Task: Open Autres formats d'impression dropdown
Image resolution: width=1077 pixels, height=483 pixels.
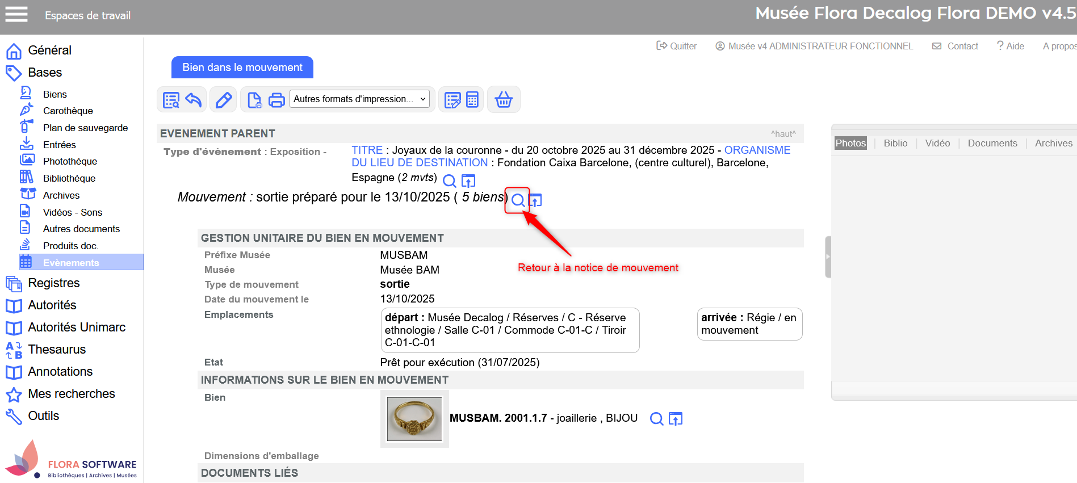Action: click(359, 99)
